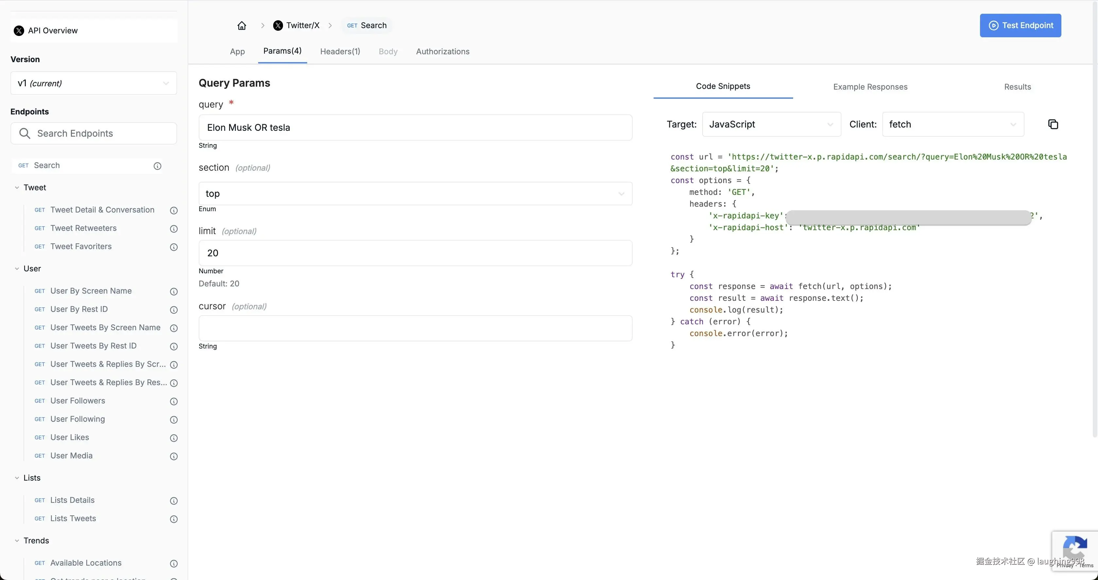This screenshot has height=580, width=1098.
Task: Click info icon next to Search endpoint
Action: pyautogui.click(x=157, y=166)
